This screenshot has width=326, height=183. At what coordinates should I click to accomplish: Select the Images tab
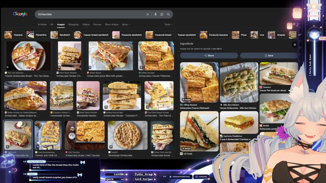coord(61,24)
